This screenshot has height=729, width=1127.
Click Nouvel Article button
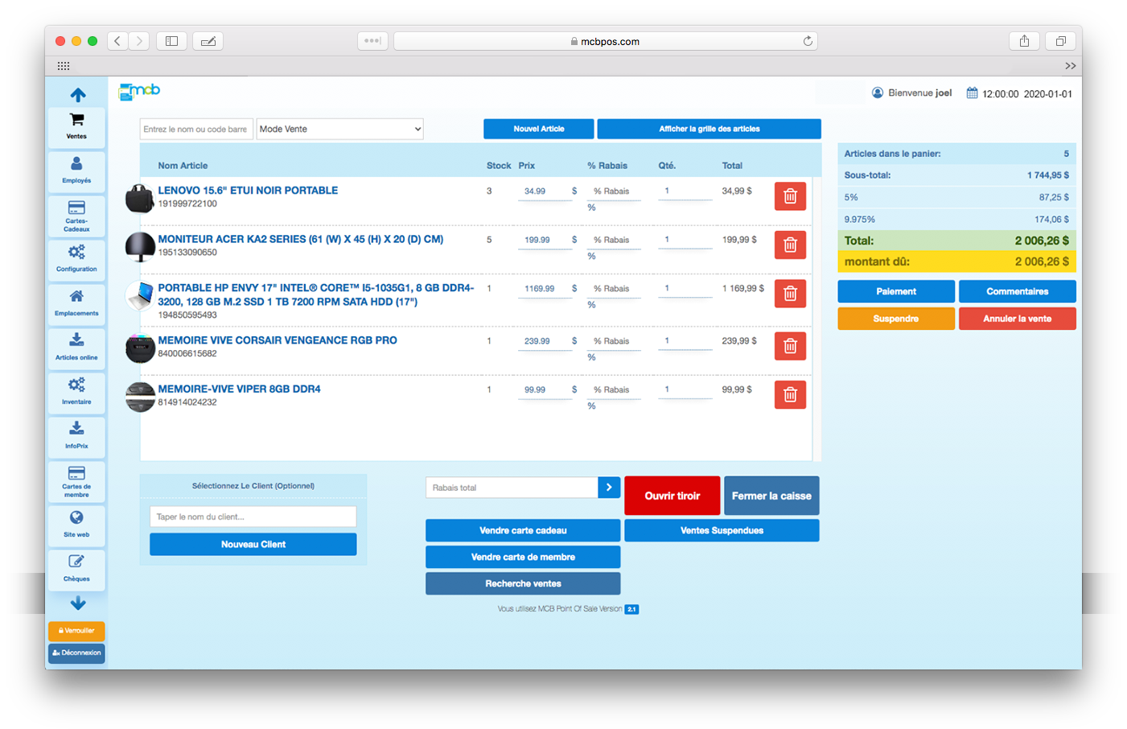539,129
